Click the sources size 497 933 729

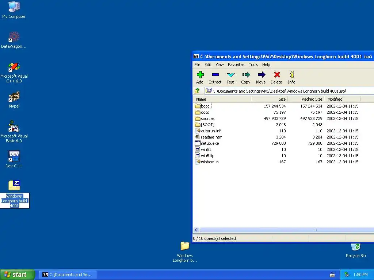click(x=275, y=118)
